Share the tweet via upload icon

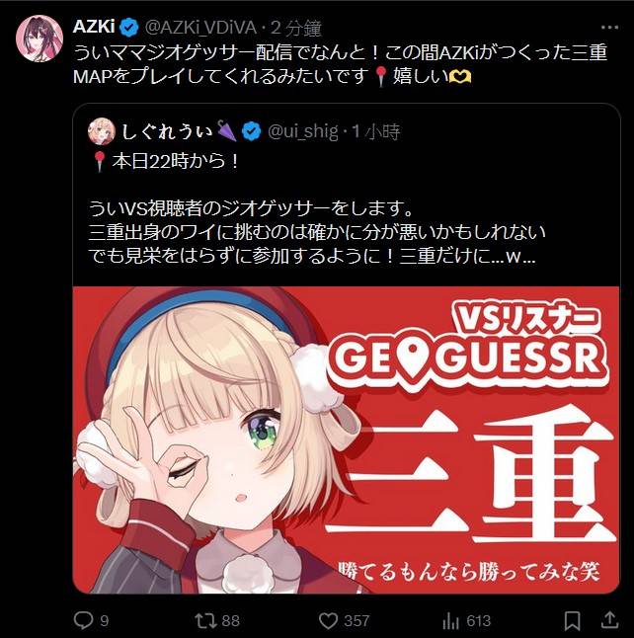pos(609,620)
